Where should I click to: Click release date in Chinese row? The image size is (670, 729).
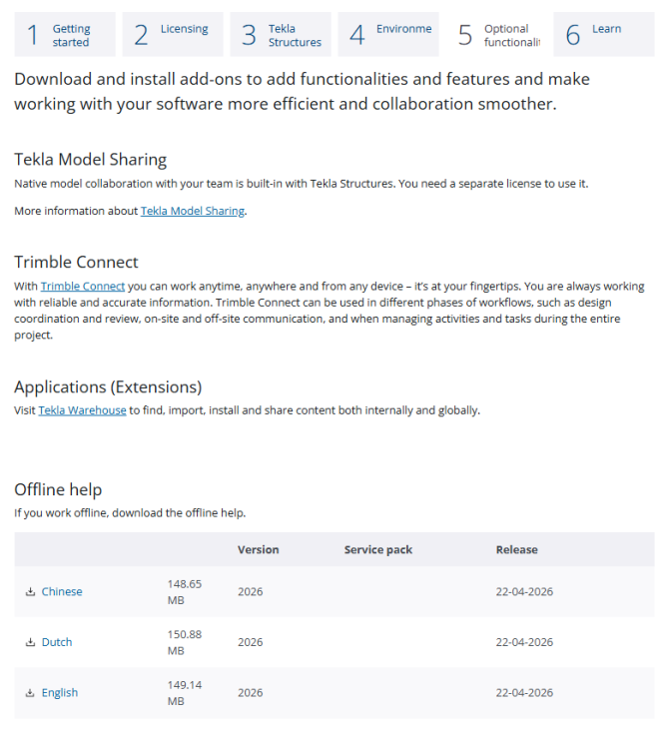tap(524, 592)
